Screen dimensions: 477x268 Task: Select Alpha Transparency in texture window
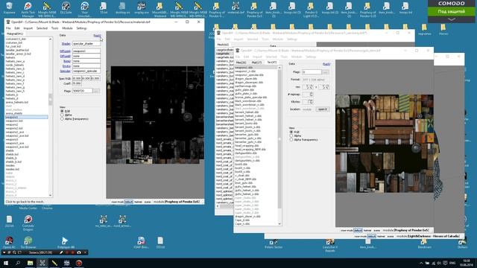click(x=291, y=140)
